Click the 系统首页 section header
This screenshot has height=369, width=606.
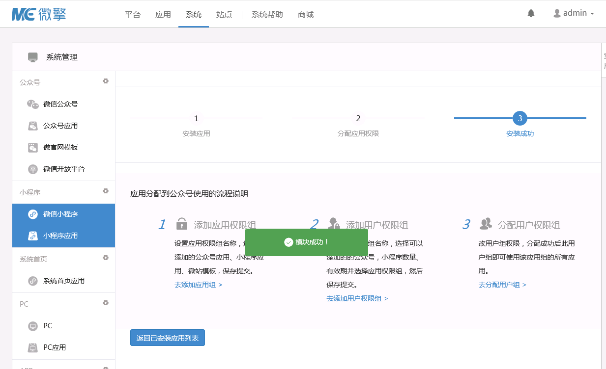click(x=33, y=259)
